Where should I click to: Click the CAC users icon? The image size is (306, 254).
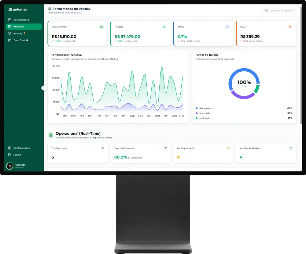[x=290, y=27]
